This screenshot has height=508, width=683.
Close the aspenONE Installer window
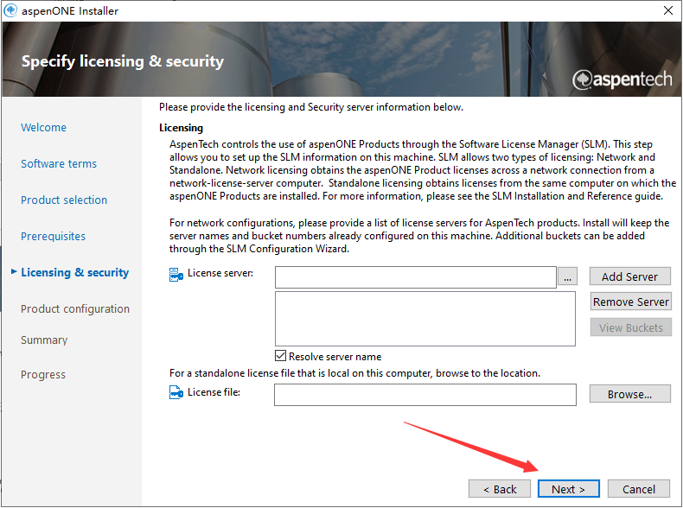tap(667, 11)
